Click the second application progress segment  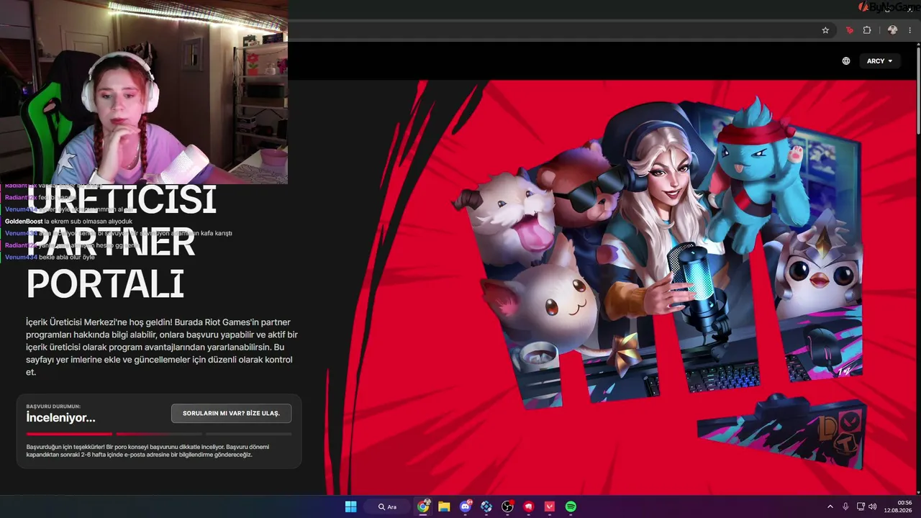click(159, 434)
